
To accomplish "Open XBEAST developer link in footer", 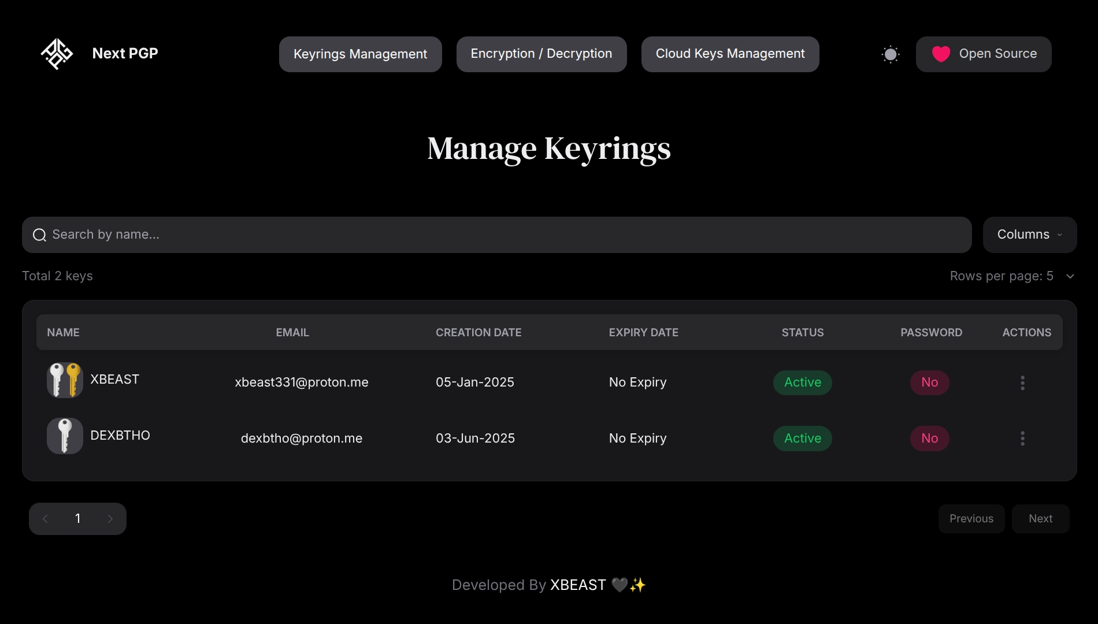I will coord(578,585).
